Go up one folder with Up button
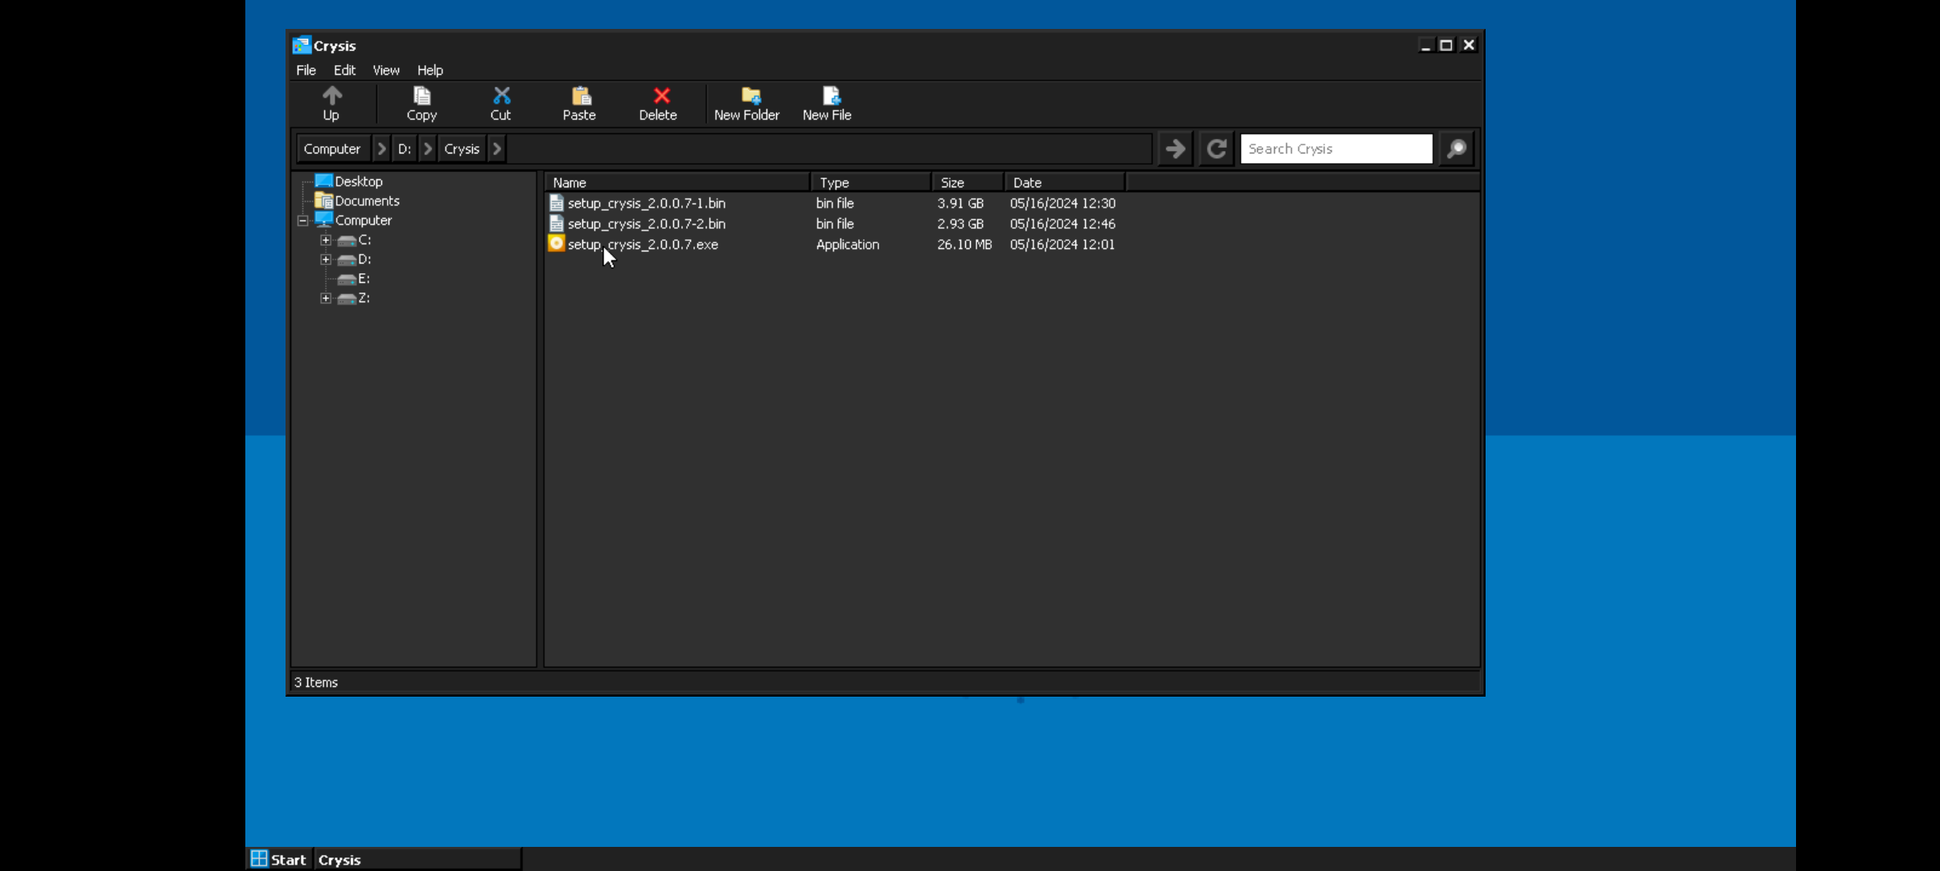The height and width of the screenshot is (871, 1940). [x=331, y=104]
